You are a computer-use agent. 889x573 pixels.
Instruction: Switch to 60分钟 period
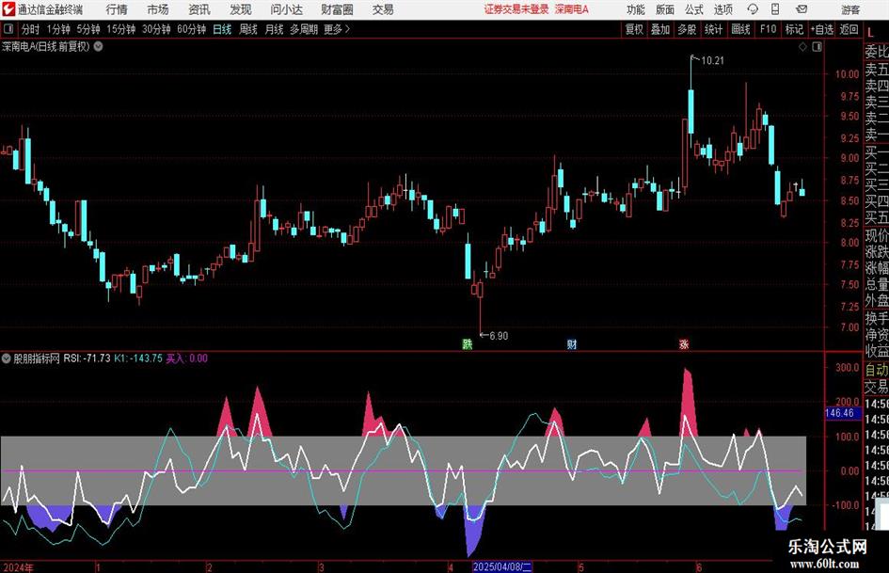coord(191,29)
